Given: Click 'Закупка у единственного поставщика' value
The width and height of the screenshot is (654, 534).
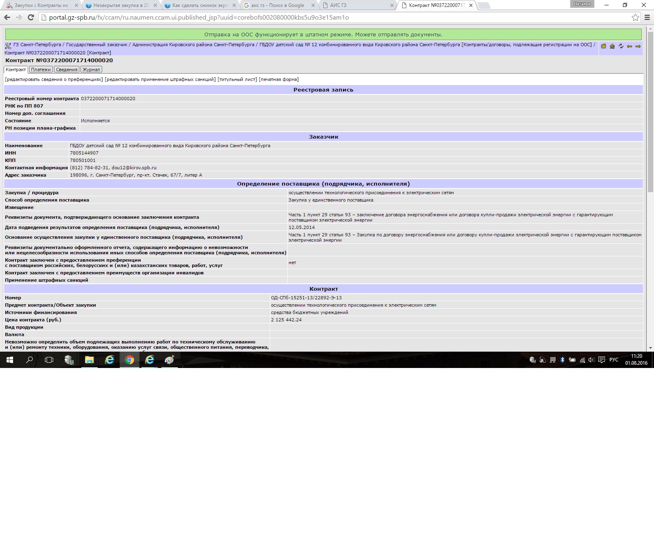Looking at the screenshot, I should 331,200.
